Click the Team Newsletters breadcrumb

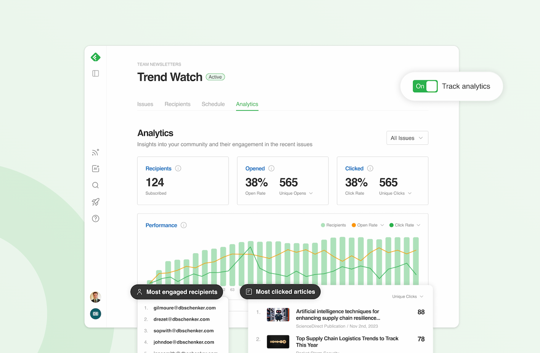coord(159,64)
